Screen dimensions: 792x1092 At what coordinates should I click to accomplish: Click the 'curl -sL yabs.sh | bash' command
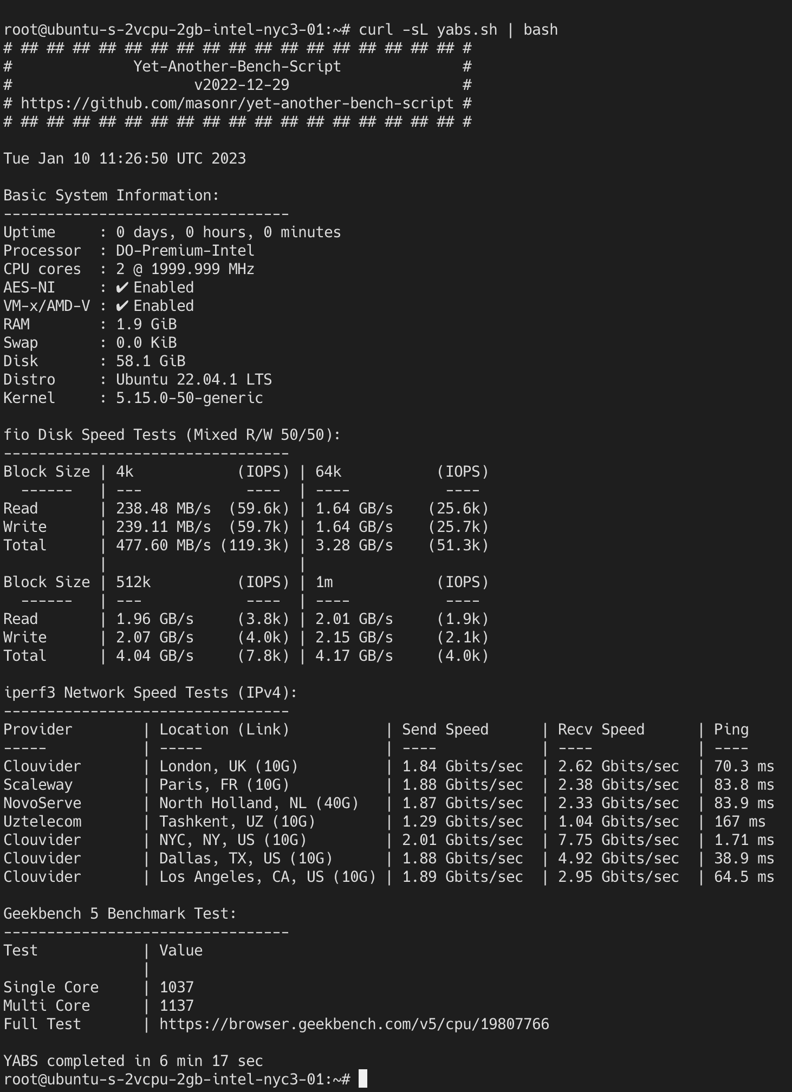(x=458, y=30)
